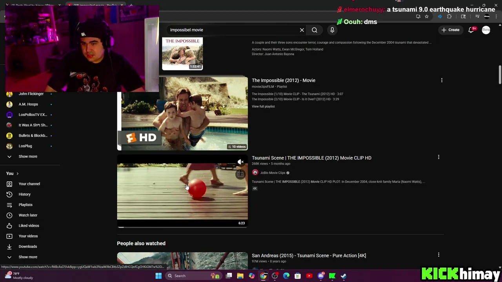This screenshot has width=502, height=282.
Task: Click the Your videos icon
Action: coord(9,236)
